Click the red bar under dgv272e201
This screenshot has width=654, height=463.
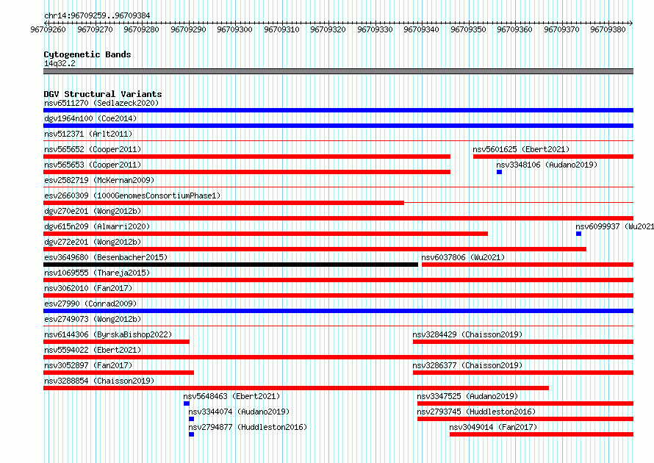315,249
